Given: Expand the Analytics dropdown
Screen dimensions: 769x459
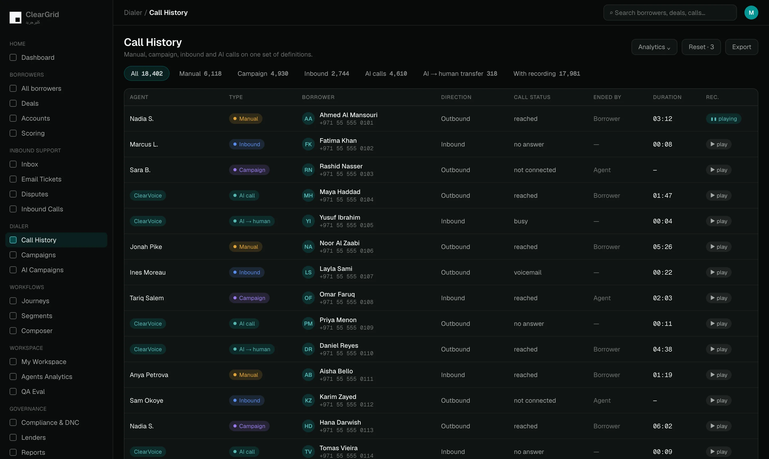Looking at the screenshot, I should point(654,47).
